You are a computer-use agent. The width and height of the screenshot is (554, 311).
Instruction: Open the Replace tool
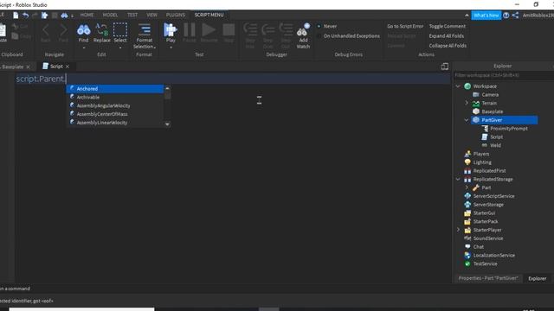click(102, 34)
